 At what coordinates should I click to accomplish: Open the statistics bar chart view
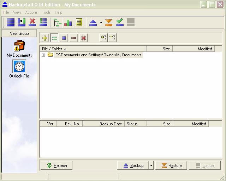(x=68, y=23)
